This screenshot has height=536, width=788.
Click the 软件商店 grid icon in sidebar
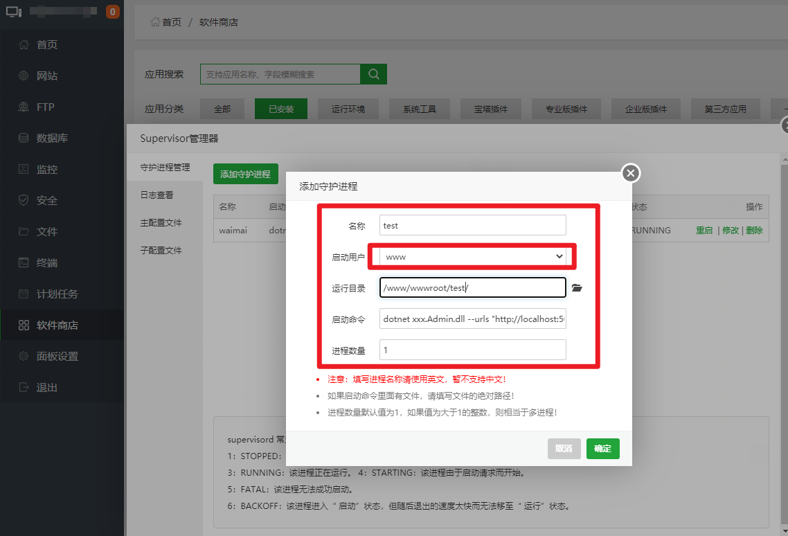(x=24, y=325)
